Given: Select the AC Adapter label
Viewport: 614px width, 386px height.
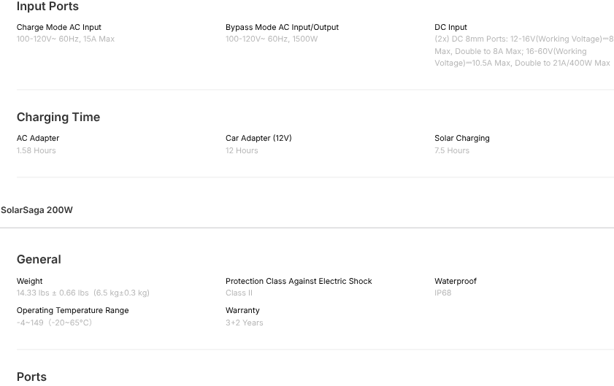Looking at the screenshot, I should pos(38,138).
